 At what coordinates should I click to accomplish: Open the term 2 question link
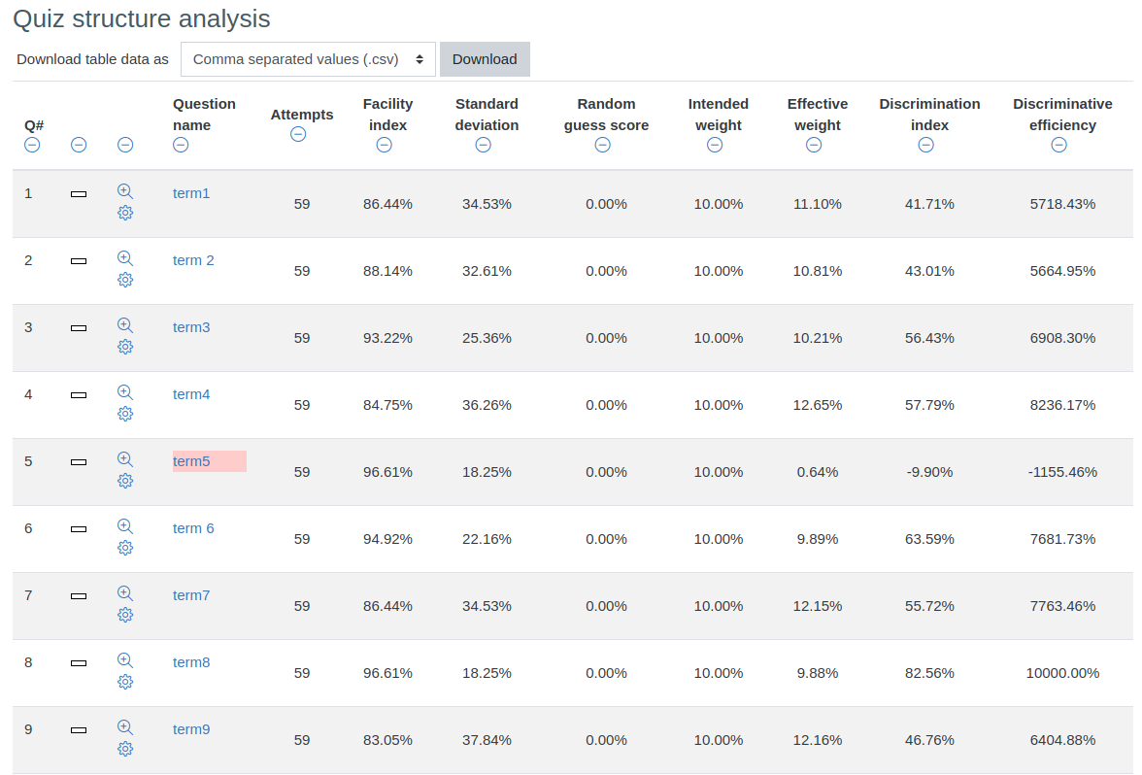(193, 260)
